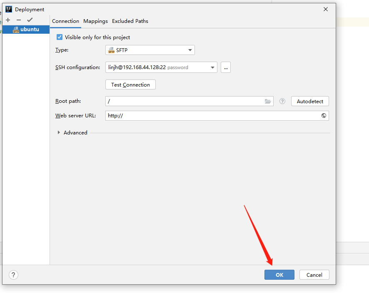The height and width of the screenshot is (293, 369).
Task: Open web server URL in browser globe icon
Action: 324,115
